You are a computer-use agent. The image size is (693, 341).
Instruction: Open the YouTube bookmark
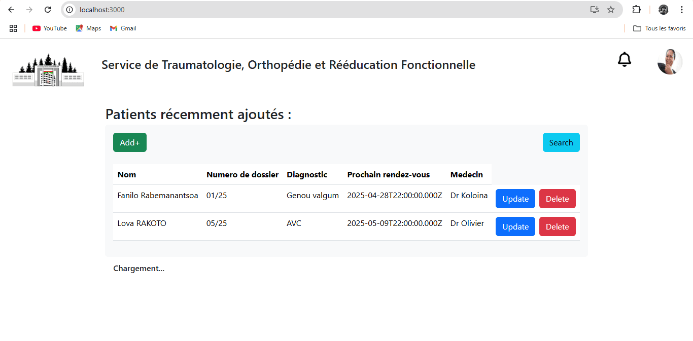(x=50, y=28)
